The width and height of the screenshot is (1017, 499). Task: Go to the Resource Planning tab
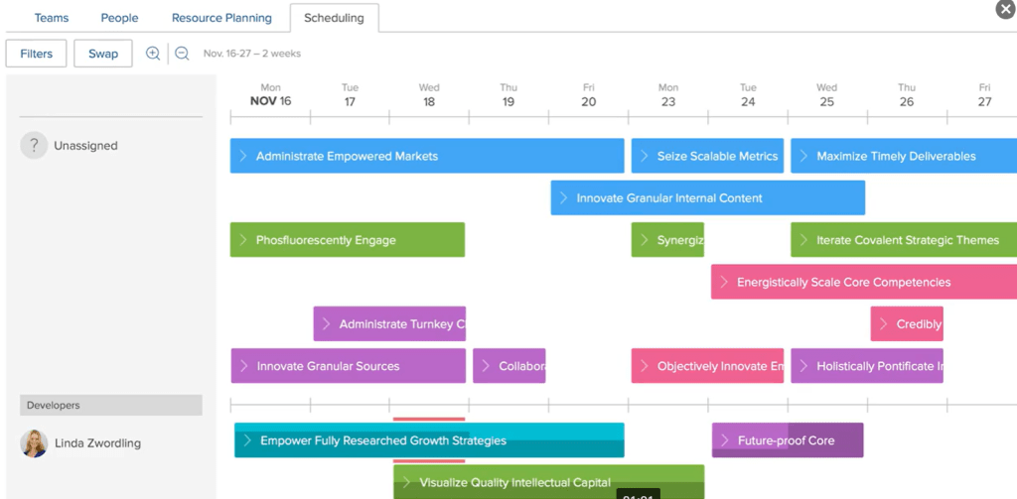(x=221, y=18)
